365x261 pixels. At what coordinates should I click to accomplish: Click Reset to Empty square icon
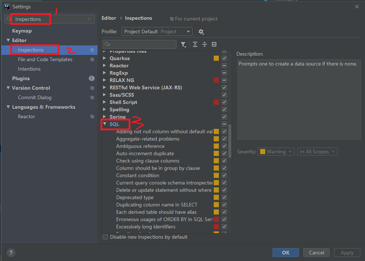point(214,44)
